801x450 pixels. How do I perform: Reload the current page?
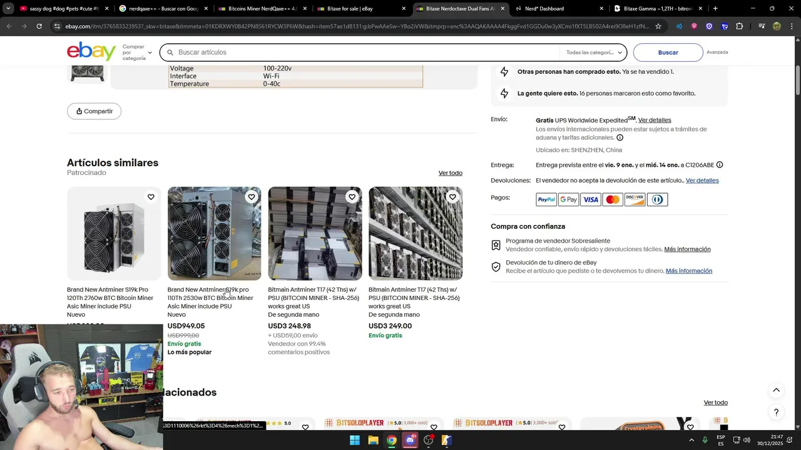(x=39, y=26)
